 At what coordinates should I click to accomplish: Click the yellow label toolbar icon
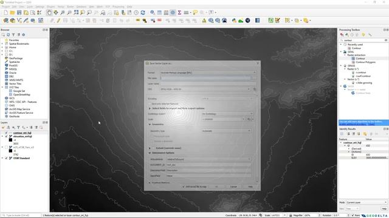tap(138, 21)
